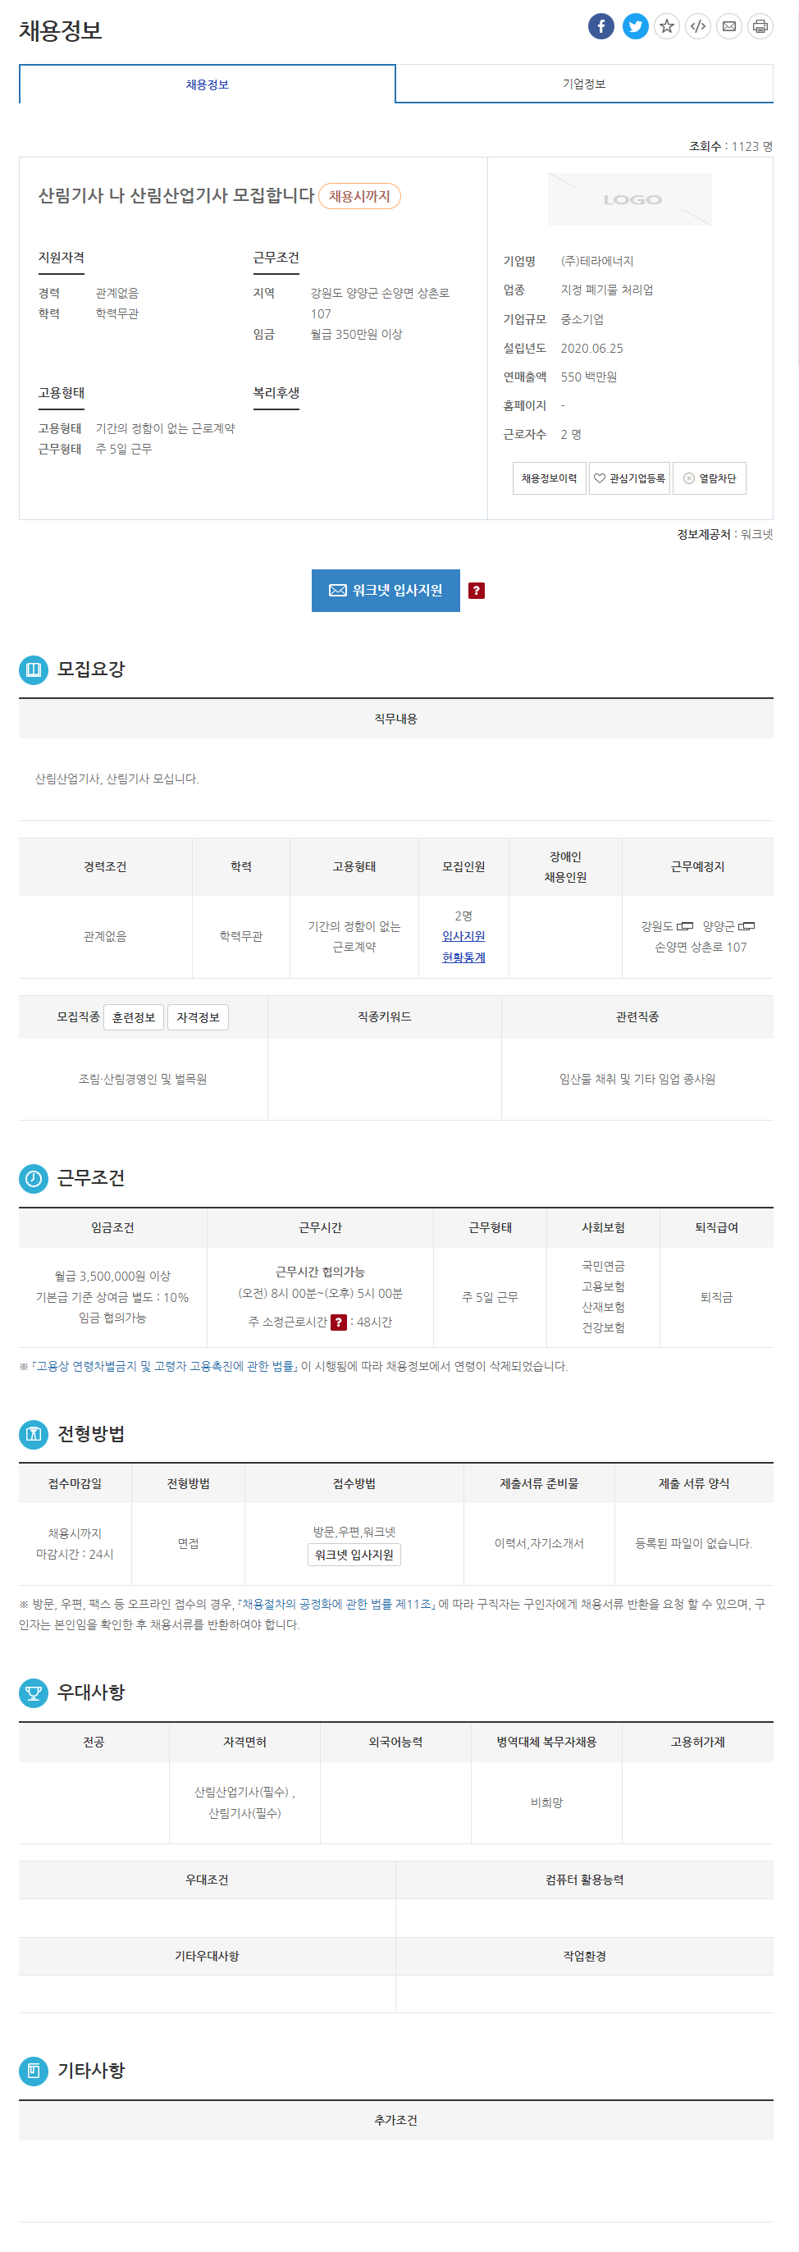This screenshot has width=799, height=2252.
Task: Open help icon next to 주 소정근로시간
Action: (x=338, y=1322)
